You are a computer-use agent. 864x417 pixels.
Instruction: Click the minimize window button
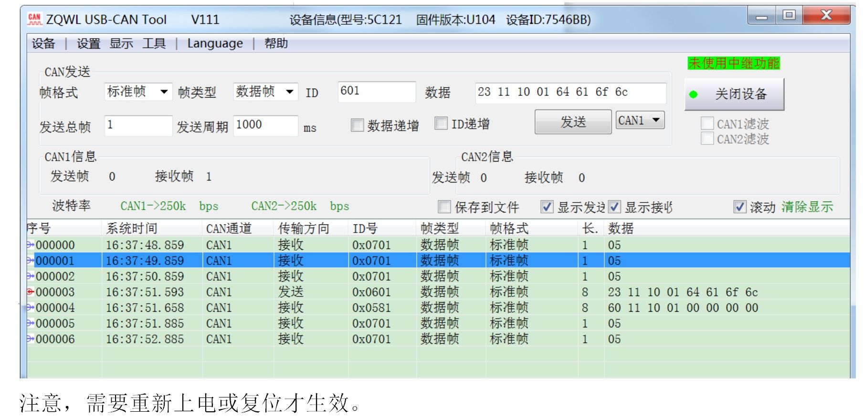coord(762,16)
